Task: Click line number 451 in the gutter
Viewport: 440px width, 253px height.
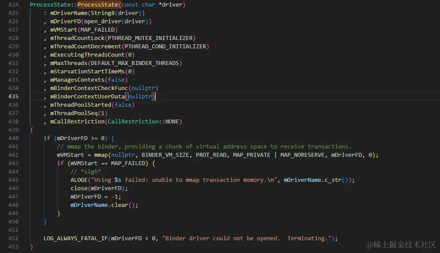Action: tap(13, 230)
